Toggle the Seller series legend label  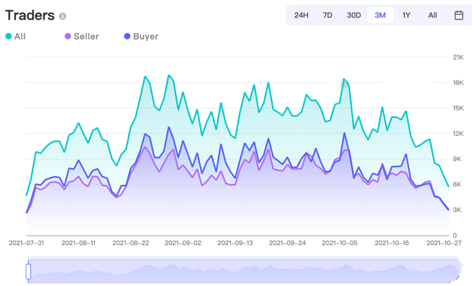tap(86, 37)
